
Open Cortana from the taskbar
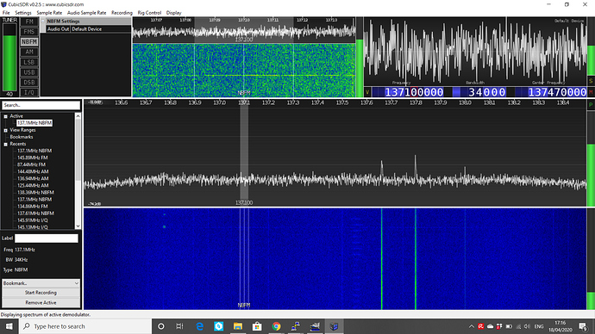pos(161,326)
